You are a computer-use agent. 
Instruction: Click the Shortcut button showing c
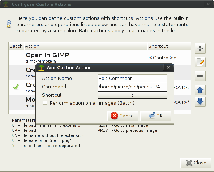point(132,95)
